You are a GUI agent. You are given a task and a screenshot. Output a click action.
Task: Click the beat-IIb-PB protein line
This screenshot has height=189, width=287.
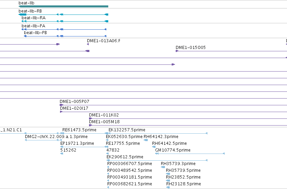click(x=65, y=36)
